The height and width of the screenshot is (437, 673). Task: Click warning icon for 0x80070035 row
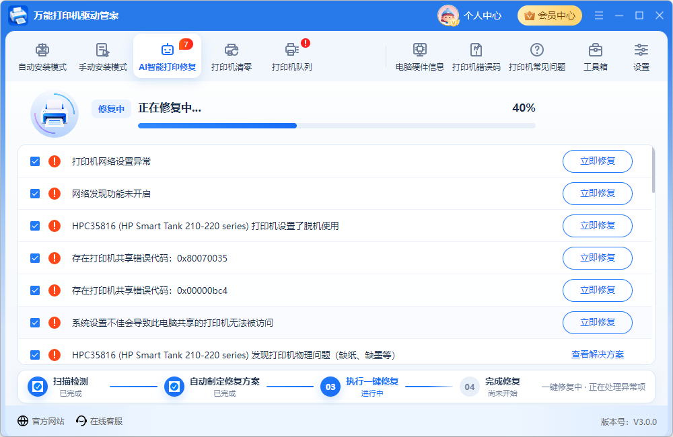point(55,258)
